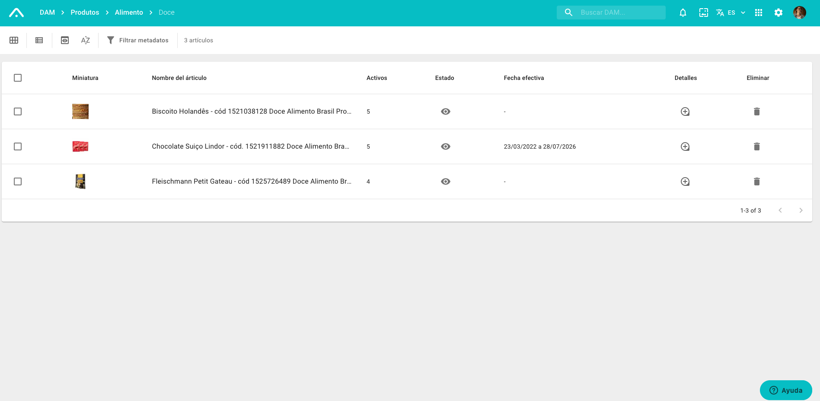The image size is (820, 401).
Task: Toggle visibility of Fleischmann Petit Gateau
Action: coord(446,181)
